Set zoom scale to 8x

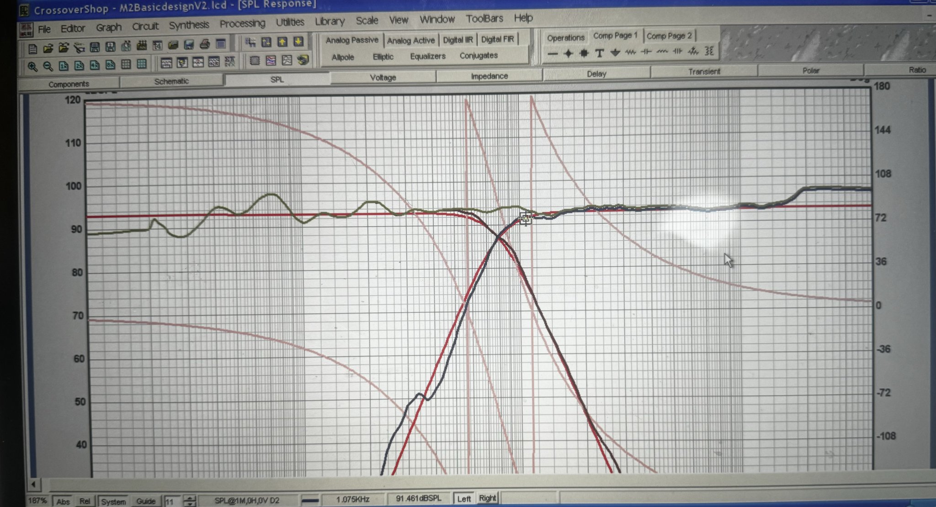(110, 64)
